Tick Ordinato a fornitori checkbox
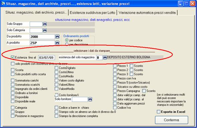Image resolution: width=197 pixels, height=128 pixels. [13, 93]
